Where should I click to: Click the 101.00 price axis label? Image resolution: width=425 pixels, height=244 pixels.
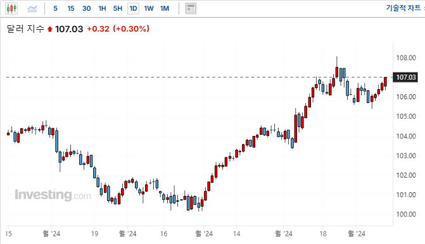pos(406,195)
